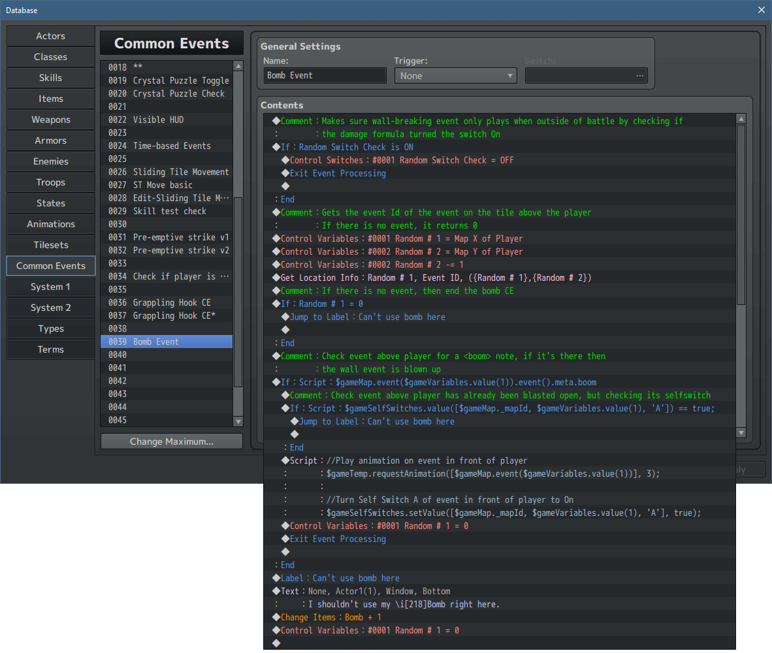Viewport: 772px width, 653px height.
Task: Open the Armors tab
Action: click(x=51, y=141)
